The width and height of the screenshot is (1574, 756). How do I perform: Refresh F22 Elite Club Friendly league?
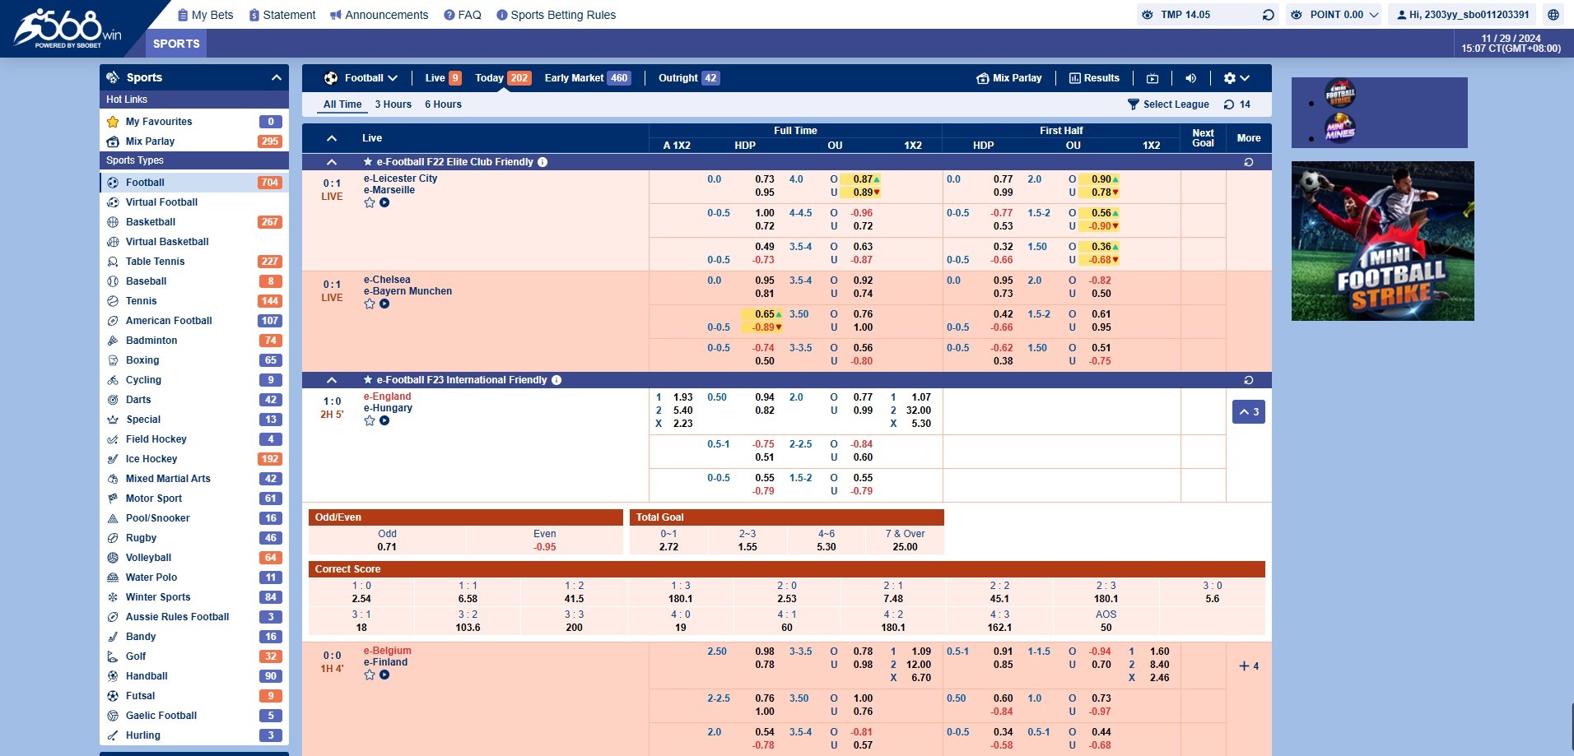pos(1249,162)
